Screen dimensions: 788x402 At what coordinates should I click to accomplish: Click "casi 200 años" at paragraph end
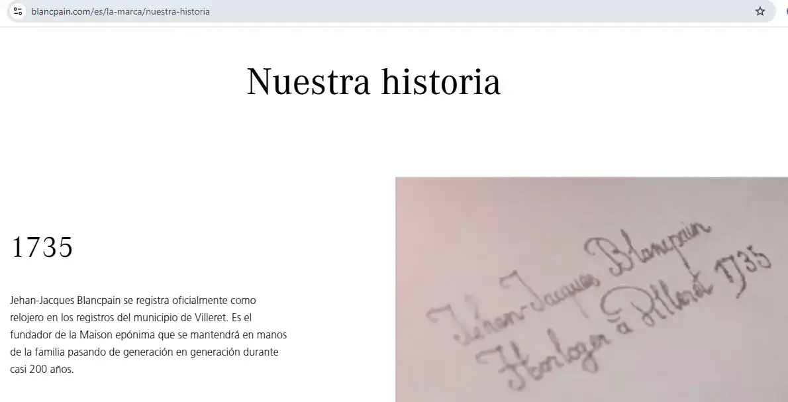[x=42, y=369]
